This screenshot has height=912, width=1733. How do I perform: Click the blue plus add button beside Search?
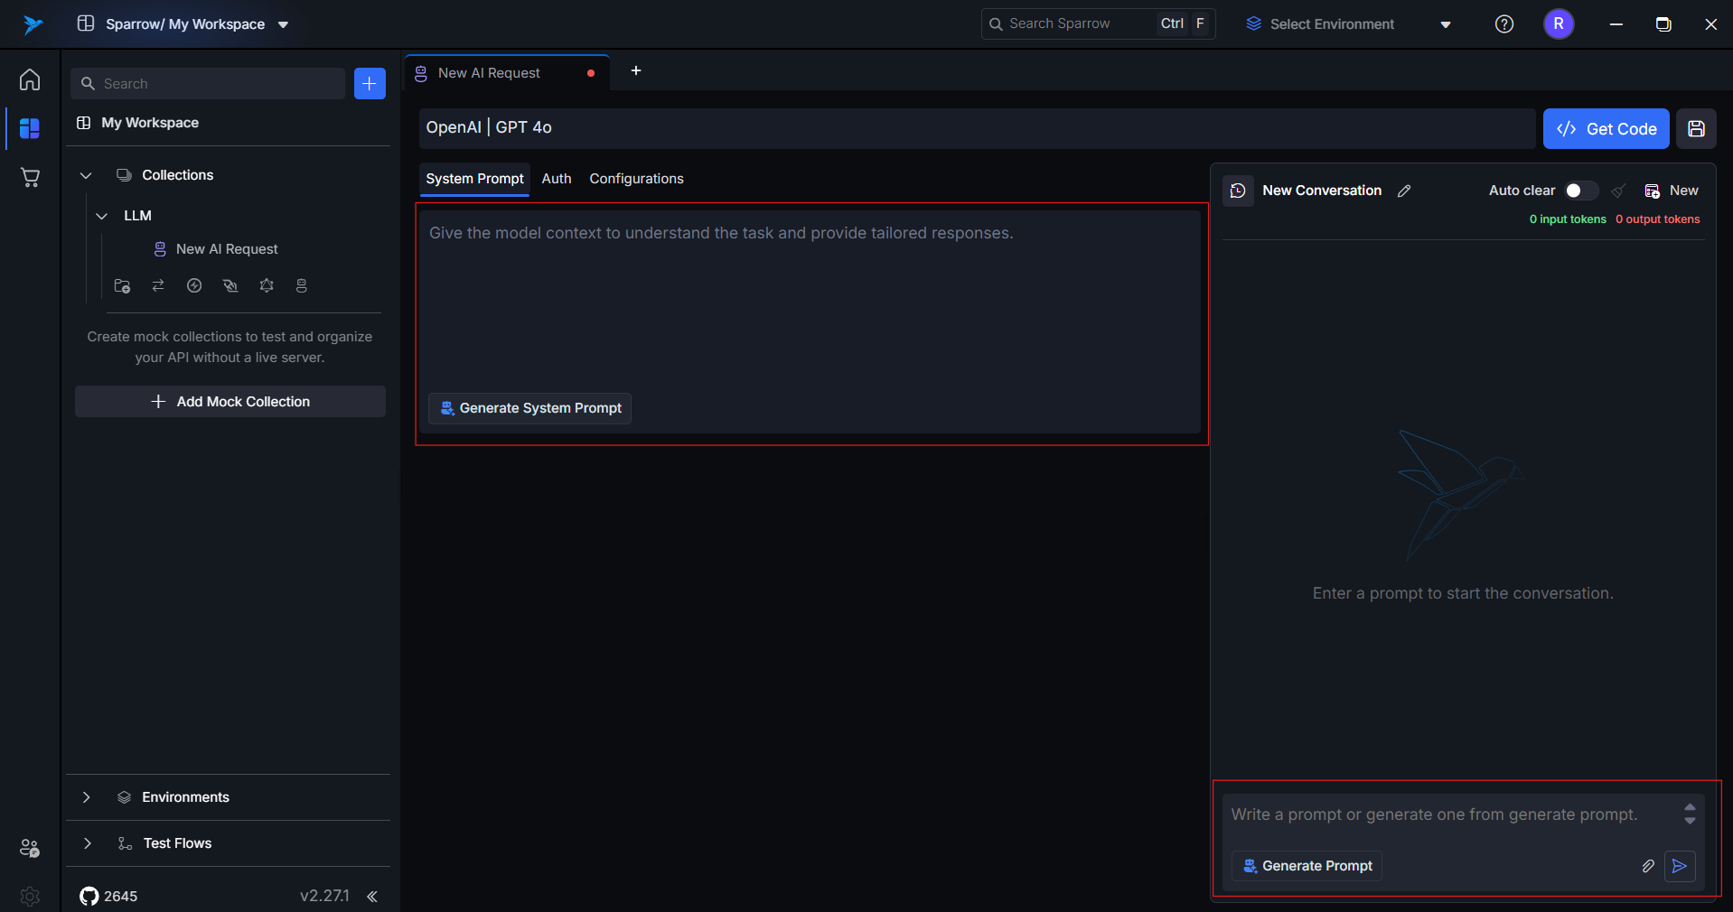click(x=370, y=83)
